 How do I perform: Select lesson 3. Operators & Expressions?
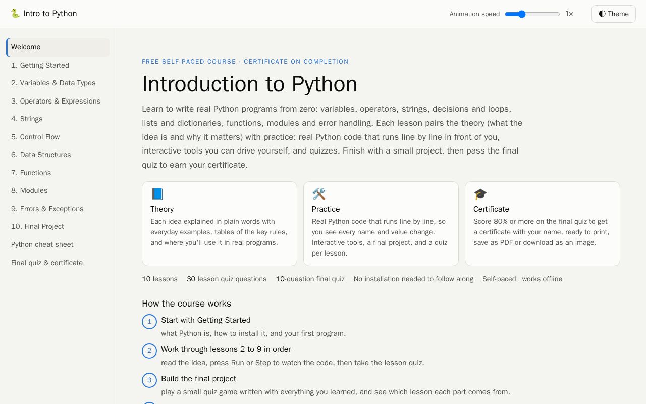58,101
